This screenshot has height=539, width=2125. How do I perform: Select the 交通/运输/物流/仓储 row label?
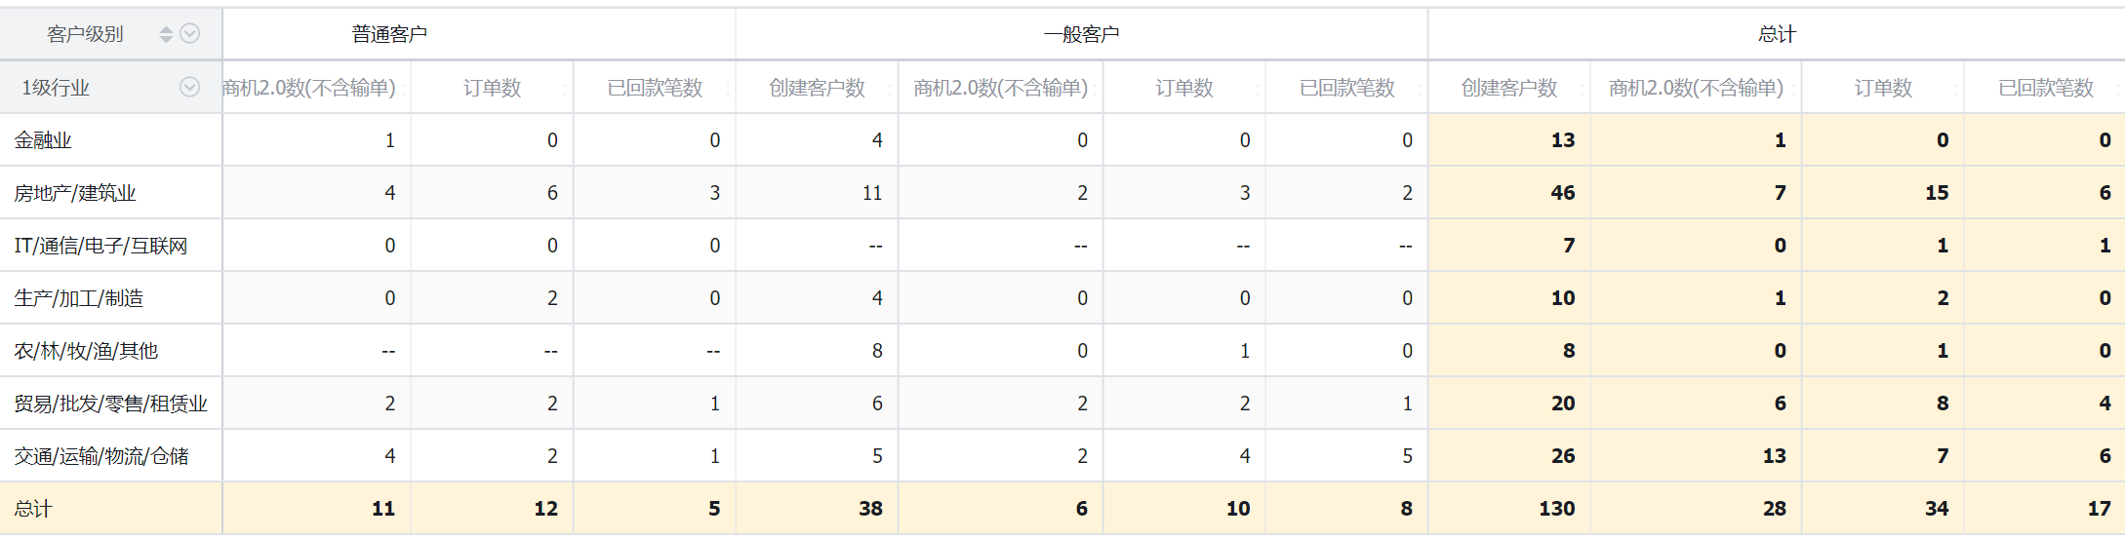[x=101, y=456]
